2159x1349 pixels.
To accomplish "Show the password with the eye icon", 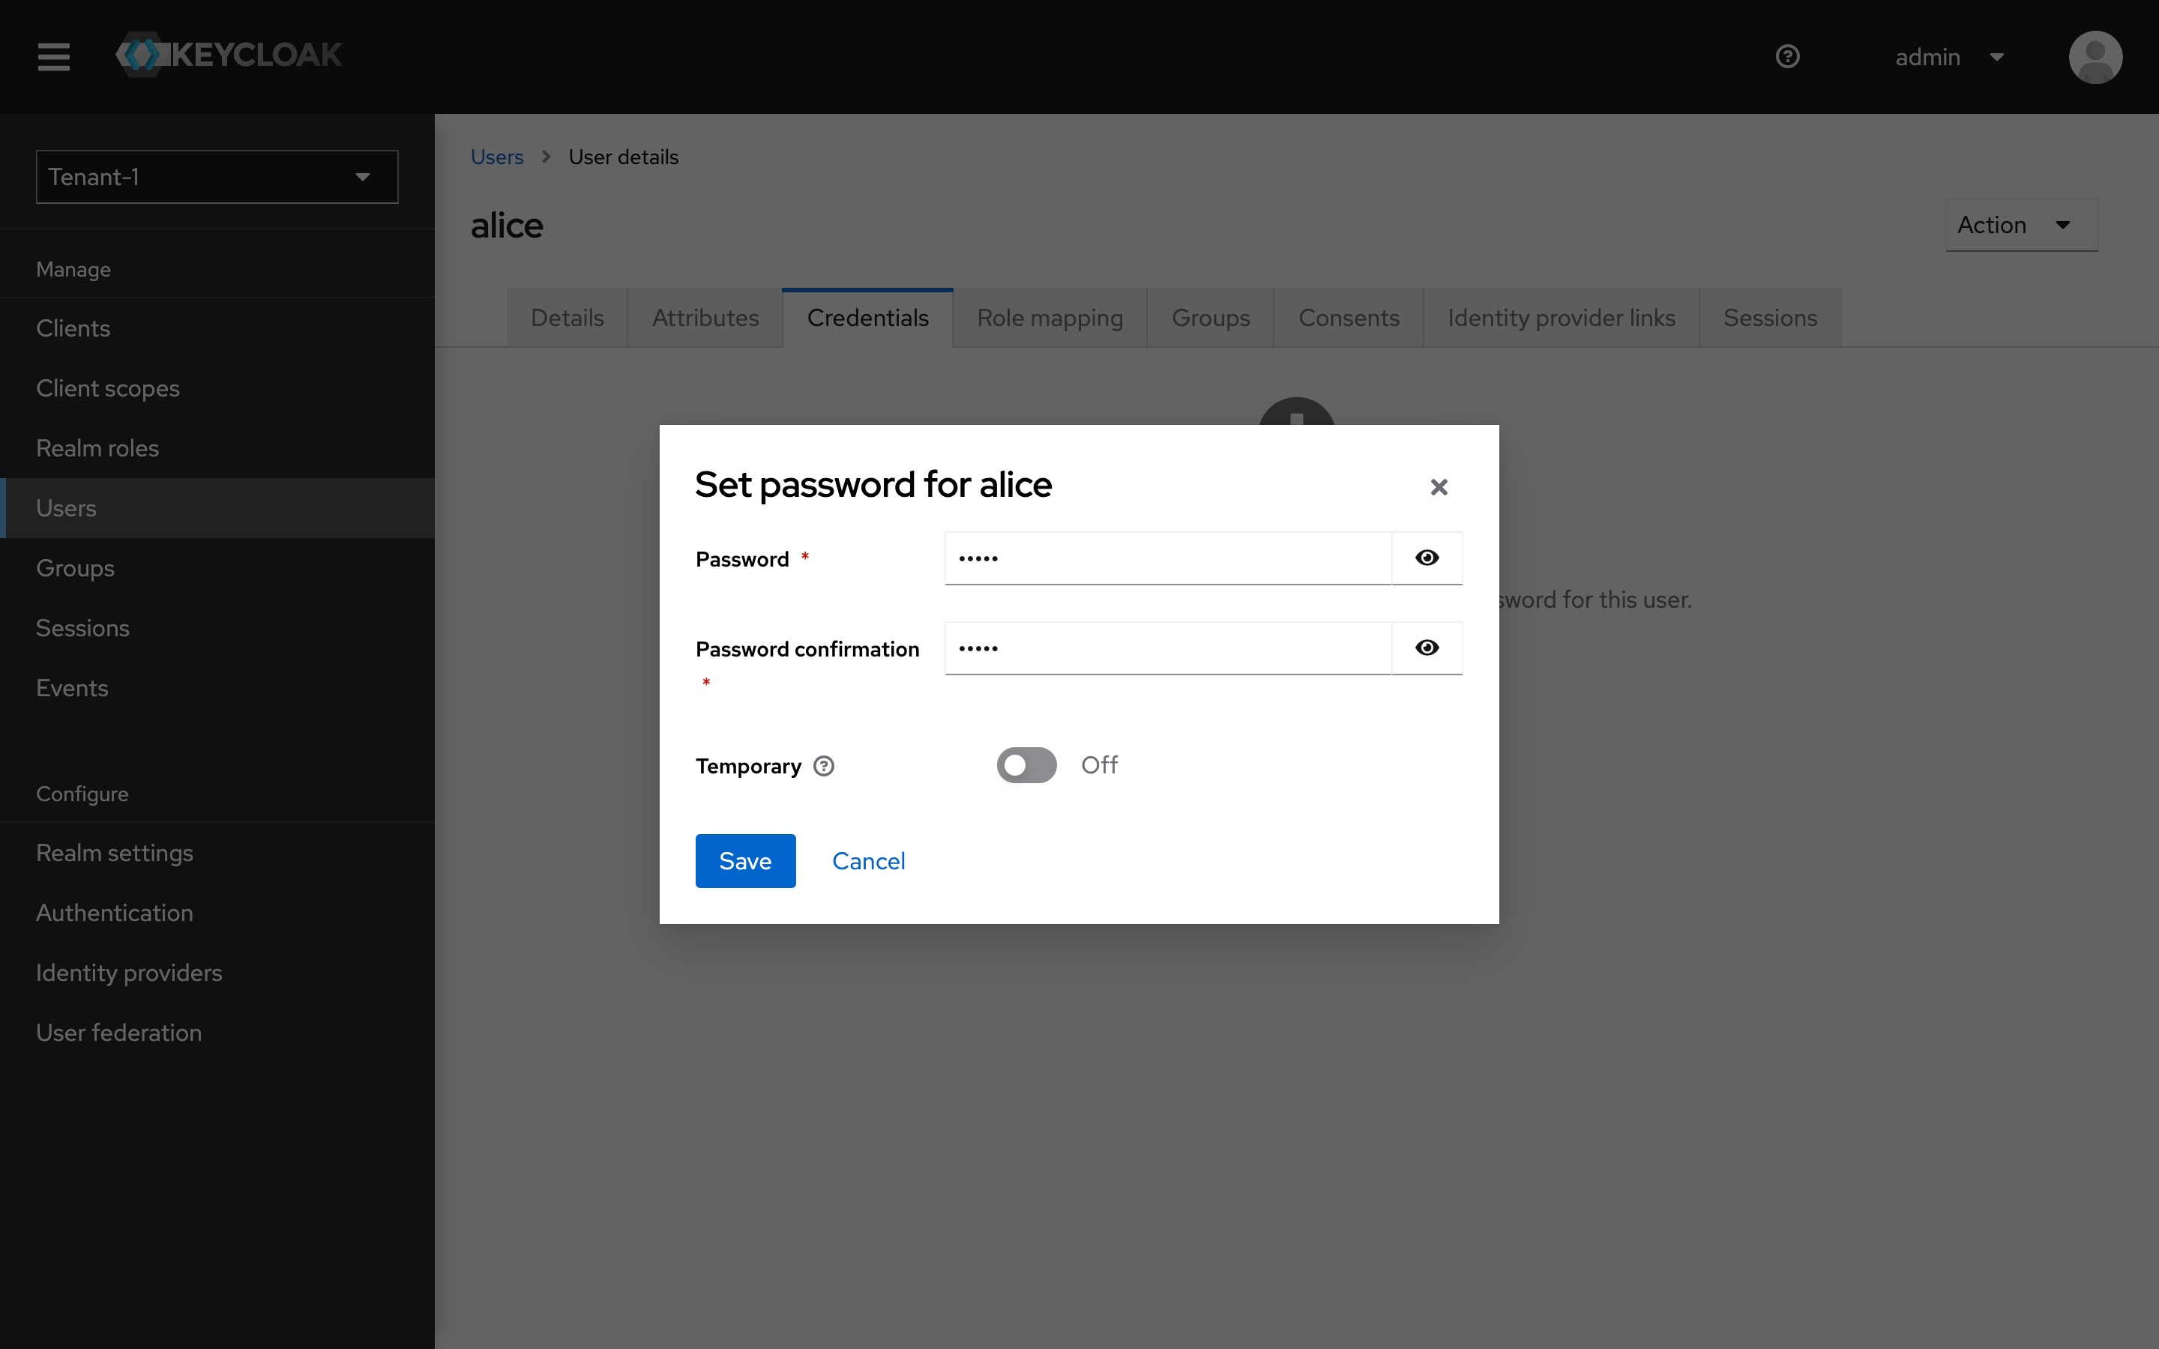I will (x=1426, y=558).
